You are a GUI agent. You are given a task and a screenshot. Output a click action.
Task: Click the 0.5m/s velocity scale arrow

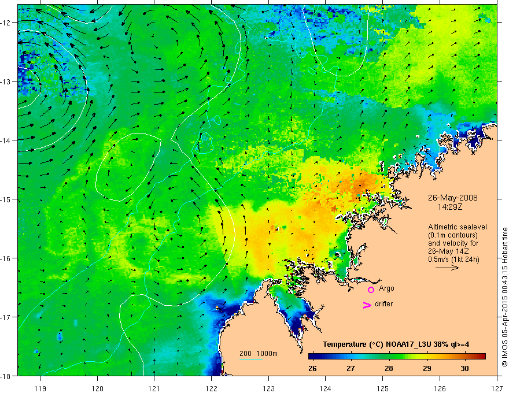click(447, 268)
